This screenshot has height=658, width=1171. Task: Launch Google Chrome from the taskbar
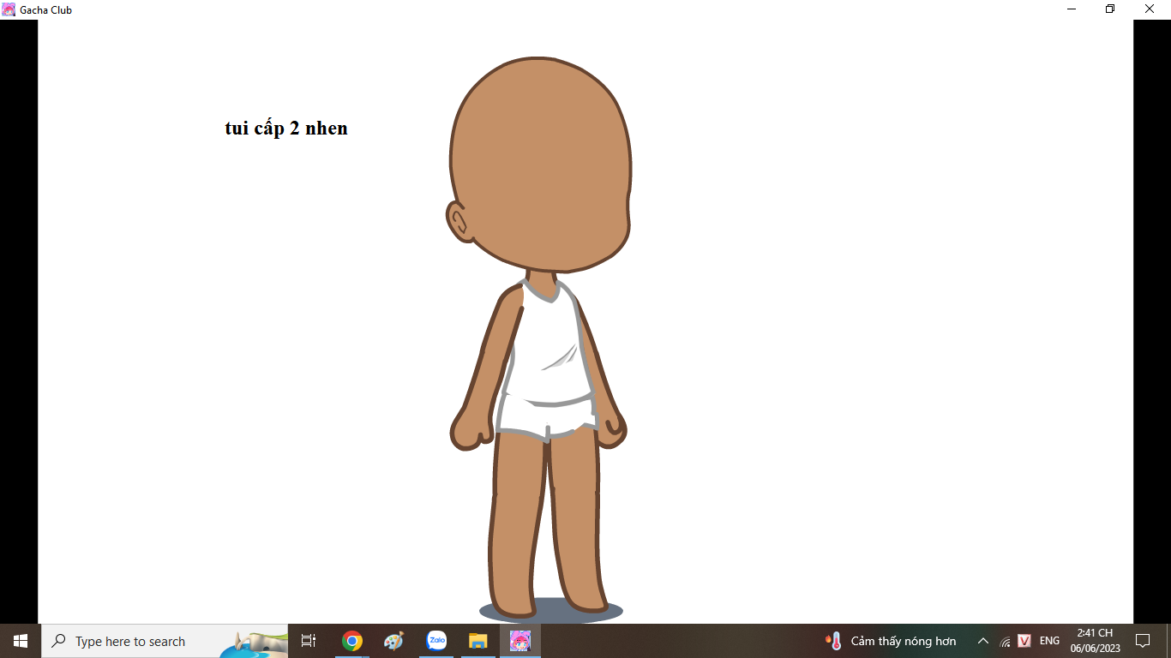point(351,641)
